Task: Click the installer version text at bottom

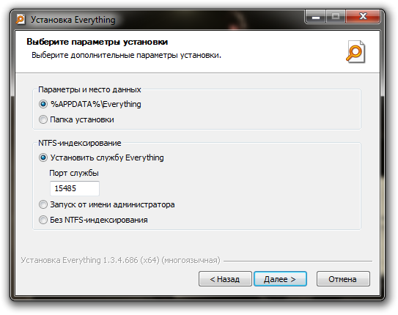Action: click(x=120, y=260)
